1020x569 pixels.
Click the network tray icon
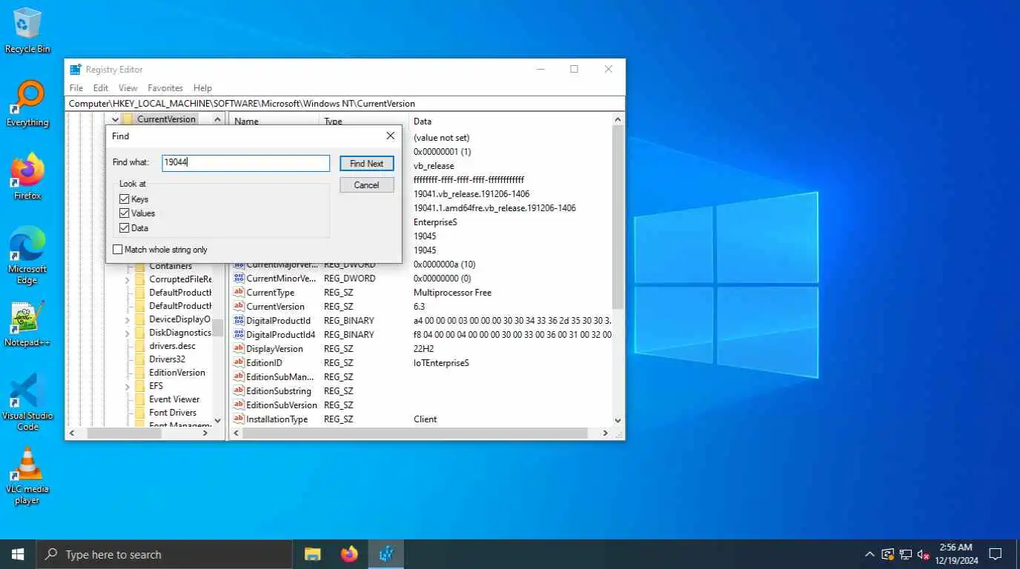point(906,554)
